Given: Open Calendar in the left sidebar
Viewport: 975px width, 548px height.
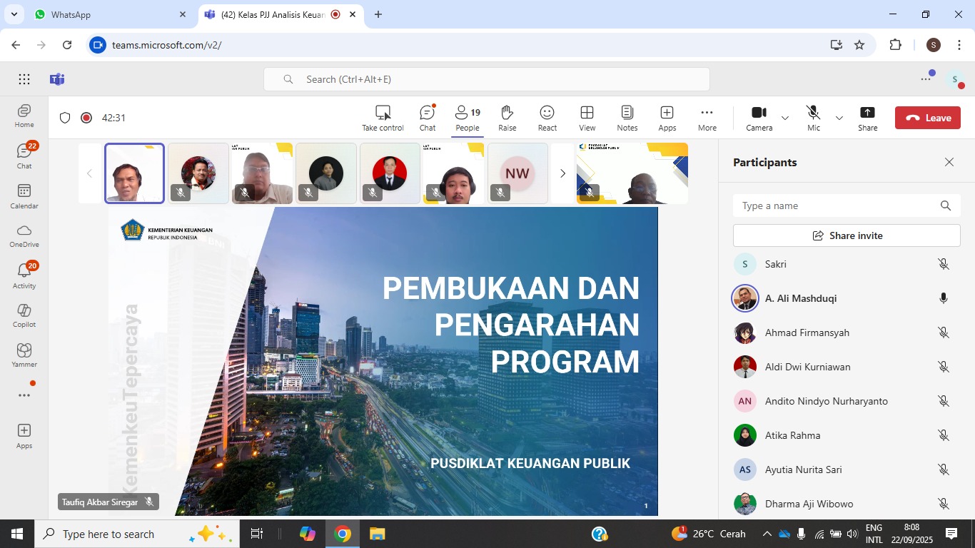Looking at the screenshot, I should (24, 196).
